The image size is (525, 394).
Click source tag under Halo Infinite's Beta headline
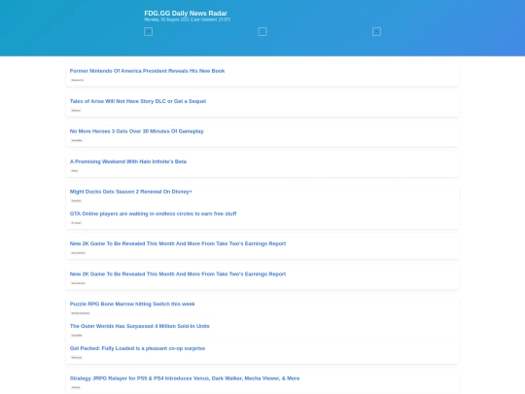tap(75, 170)
